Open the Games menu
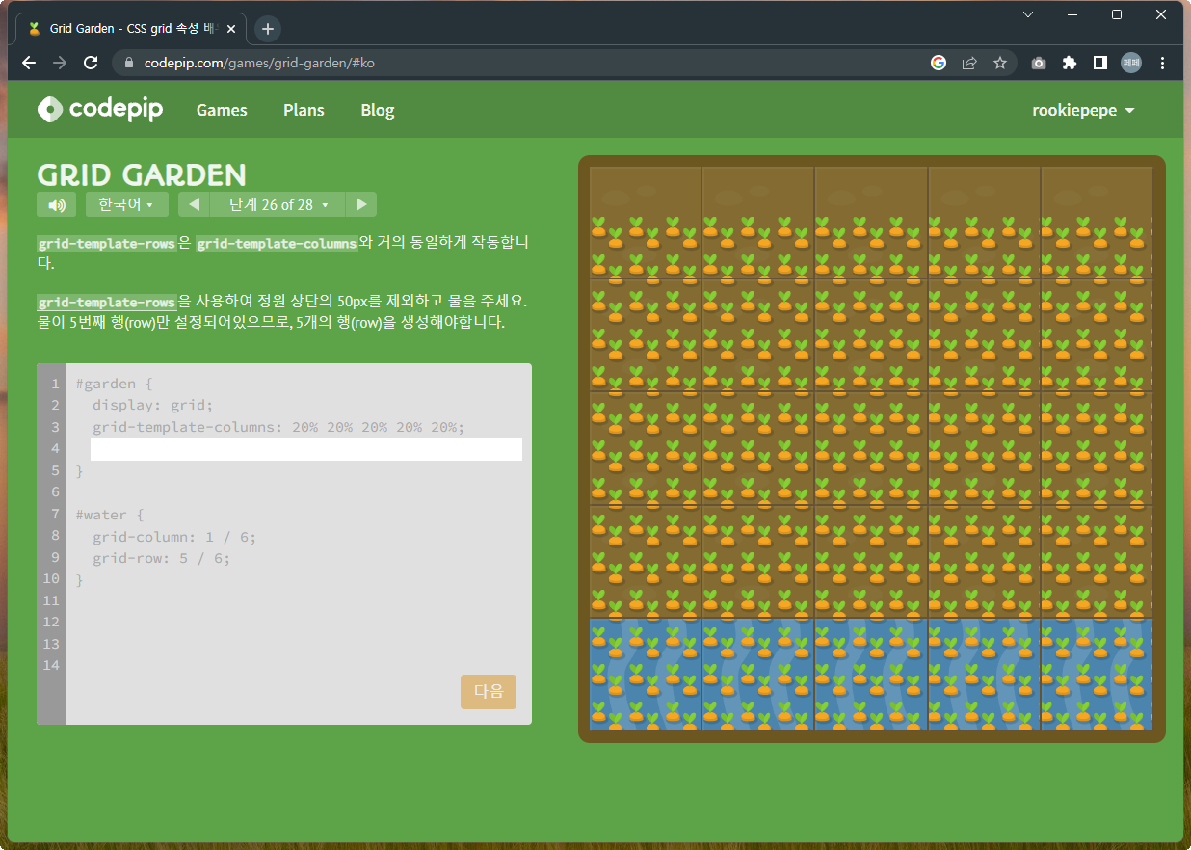The width and height of the screenshot is (1191, 850). [x=222, y=110]
